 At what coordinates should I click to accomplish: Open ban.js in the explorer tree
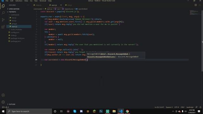[x=14, y=18]
